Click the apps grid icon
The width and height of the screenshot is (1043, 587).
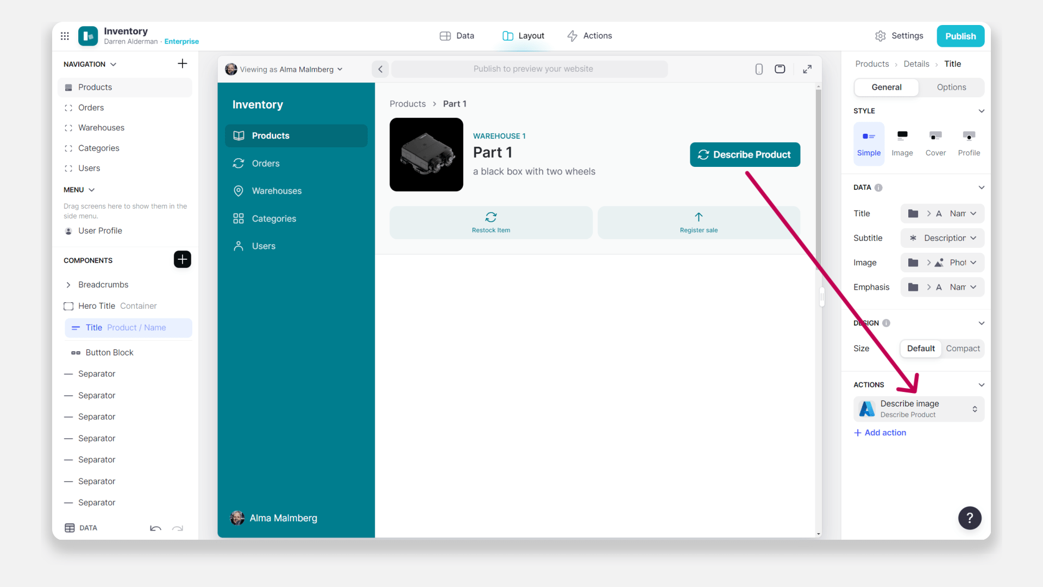click(x=65, y=36)
